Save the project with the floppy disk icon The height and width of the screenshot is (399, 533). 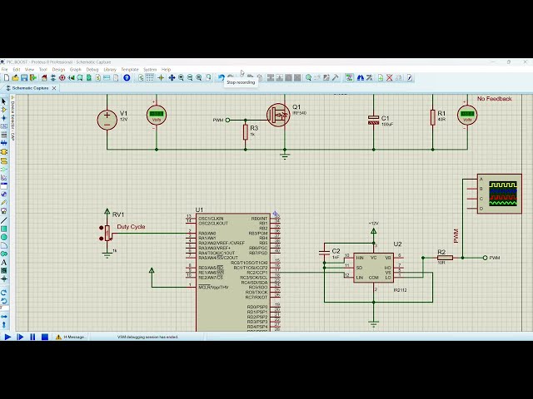pos(24,78)
